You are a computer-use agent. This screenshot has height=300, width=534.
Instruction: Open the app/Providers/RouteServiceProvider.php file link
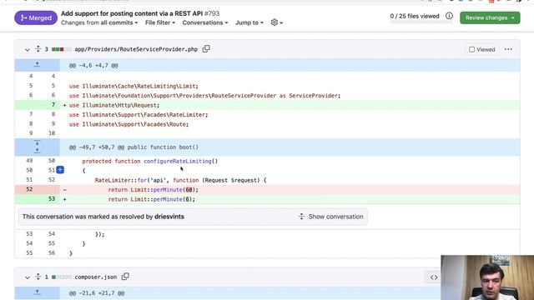pyautogui.click(x=136, y=49)
